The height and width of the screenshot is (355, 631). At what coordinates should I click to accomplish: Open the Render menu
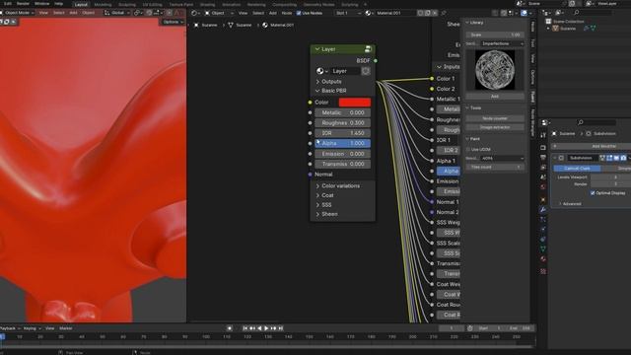(23, 4)
